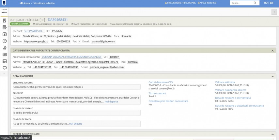The width and height of the screenshot is (279, 140).
Task: Collapse the Date Identificare Autoritate Contractanta section
Action: pyautogui.click(x=272, y=51)
